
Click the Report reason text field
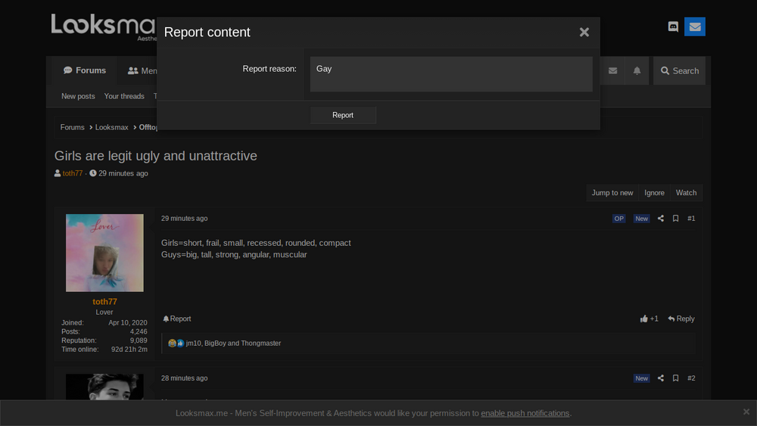pos(451,74)
